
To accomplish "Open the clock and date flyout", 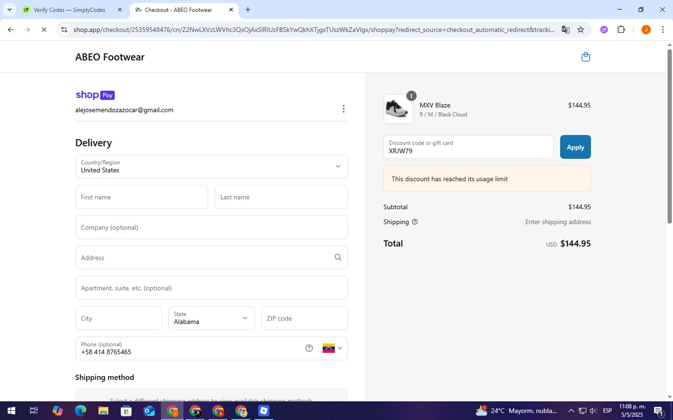I will pos(632,411).
